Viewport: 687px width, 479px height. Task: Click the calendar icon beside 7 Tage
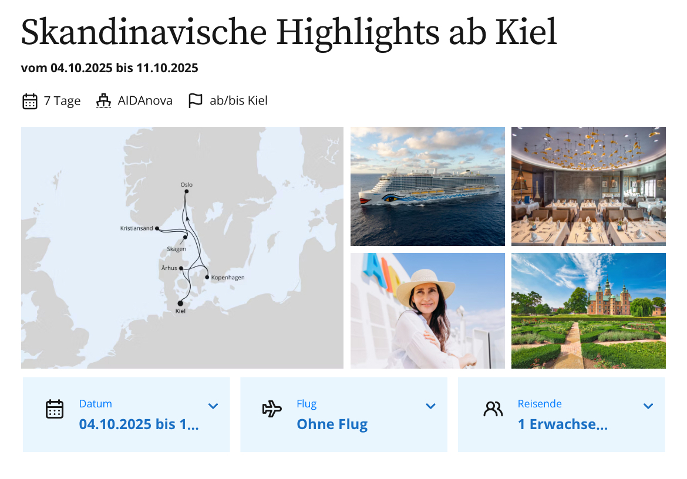pos(30,101)
